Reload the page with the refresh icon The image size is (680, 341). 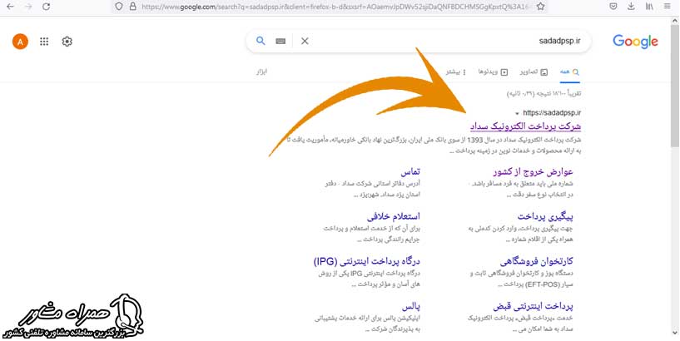pos(47,7)
